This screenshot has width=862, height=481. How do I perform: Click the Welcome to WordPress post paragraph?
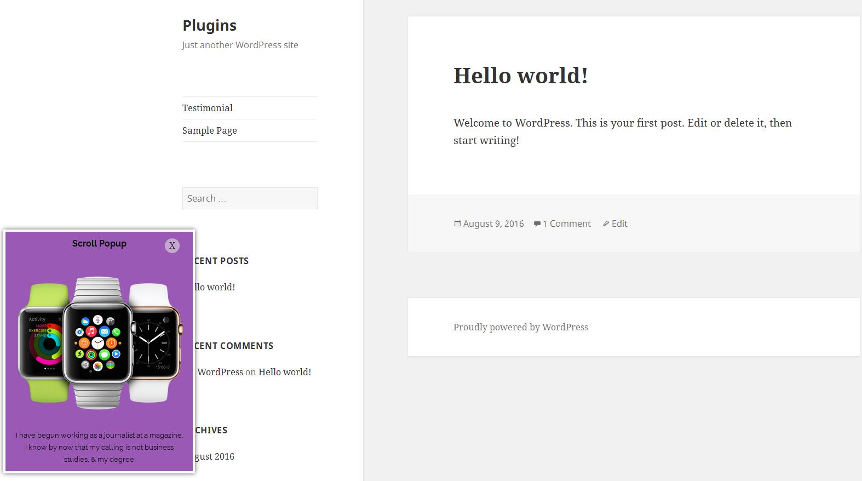click(x=623, y=131)
